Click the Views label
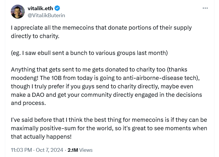219x157 pixels. (x=86, y=150)
